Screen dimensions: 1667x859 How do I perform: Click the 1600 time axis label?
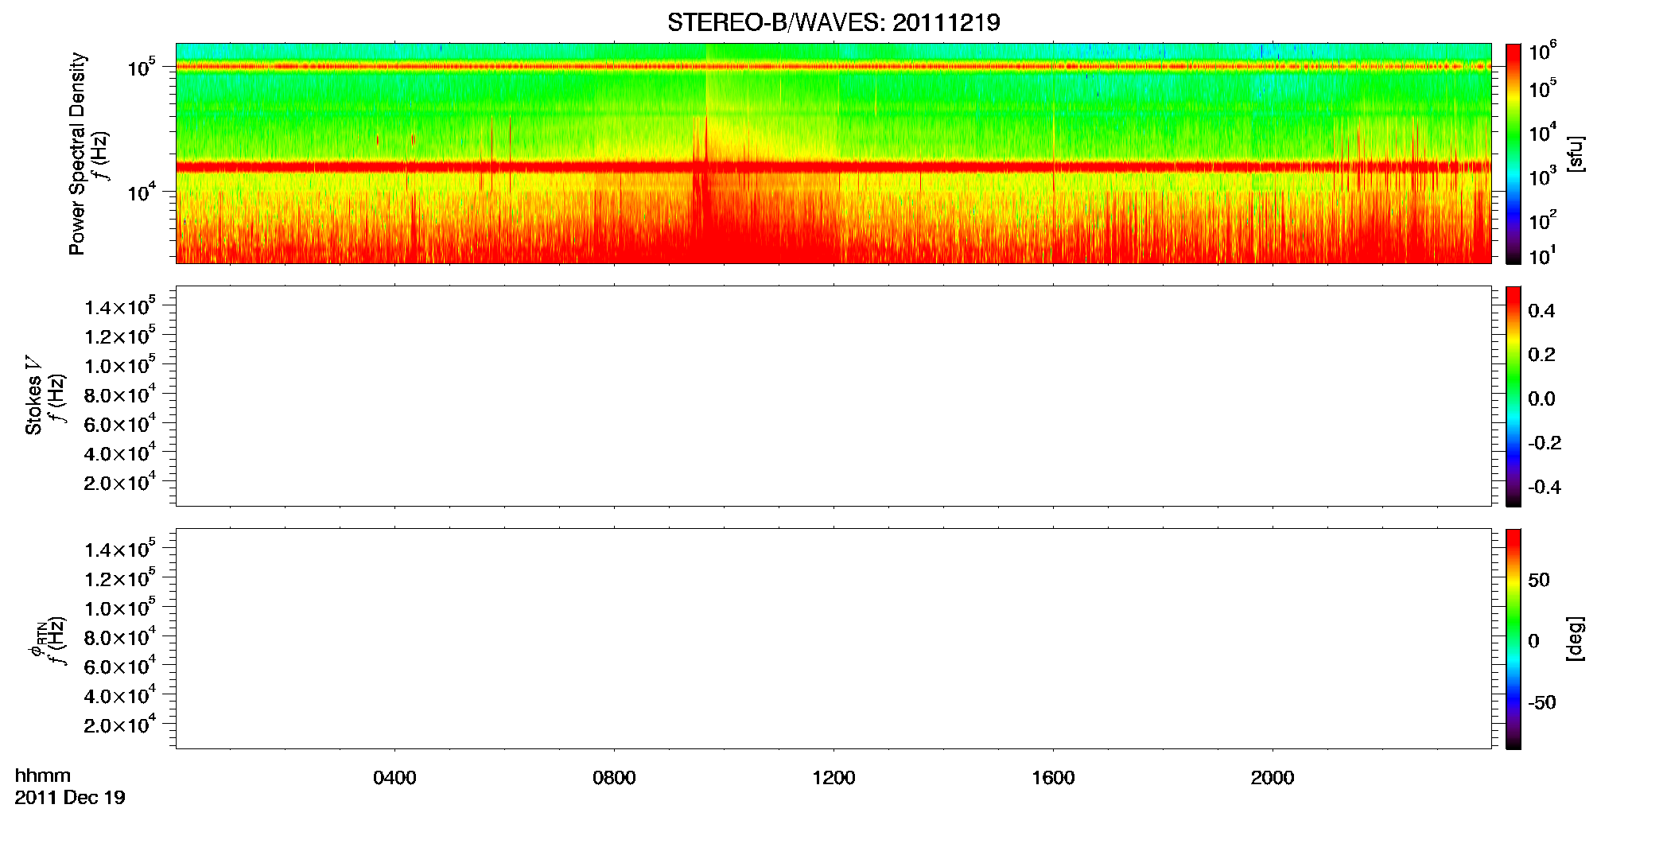(x=1053, y=778)
